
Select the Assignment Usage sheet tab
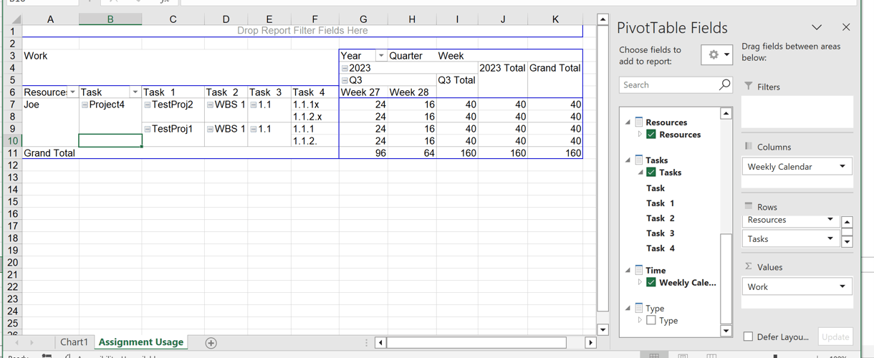pyautogui.click(x=141, y=342)
